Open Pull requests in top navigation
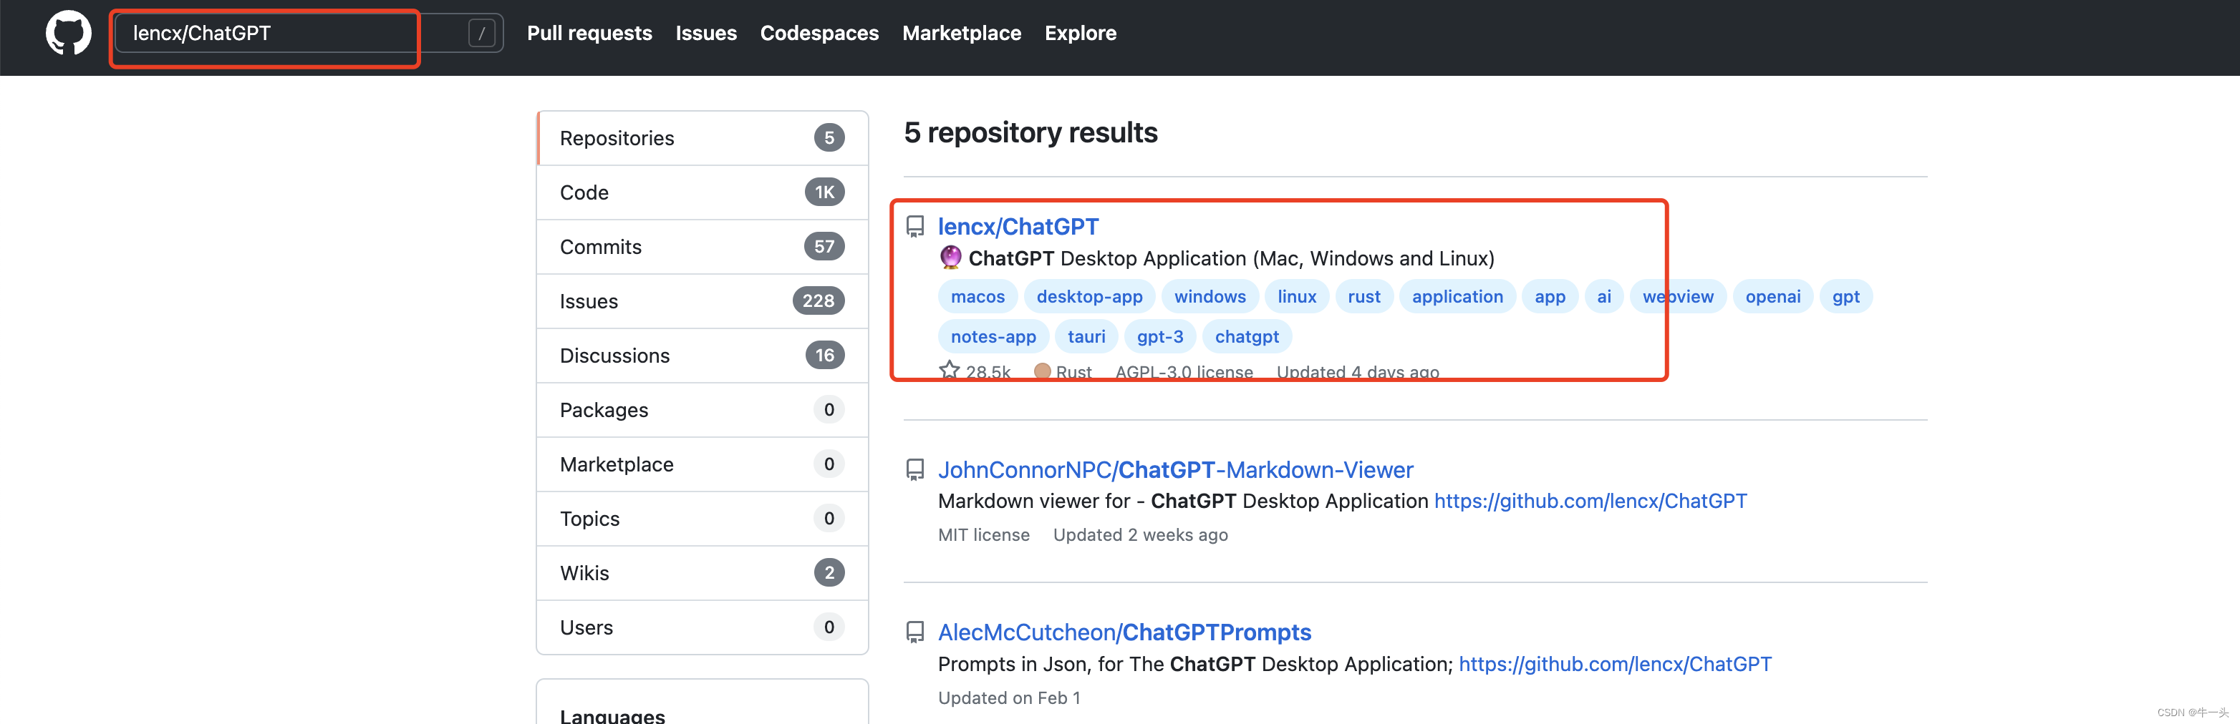This screenshot has height=724, width=2240. click(x=589, y=33)
